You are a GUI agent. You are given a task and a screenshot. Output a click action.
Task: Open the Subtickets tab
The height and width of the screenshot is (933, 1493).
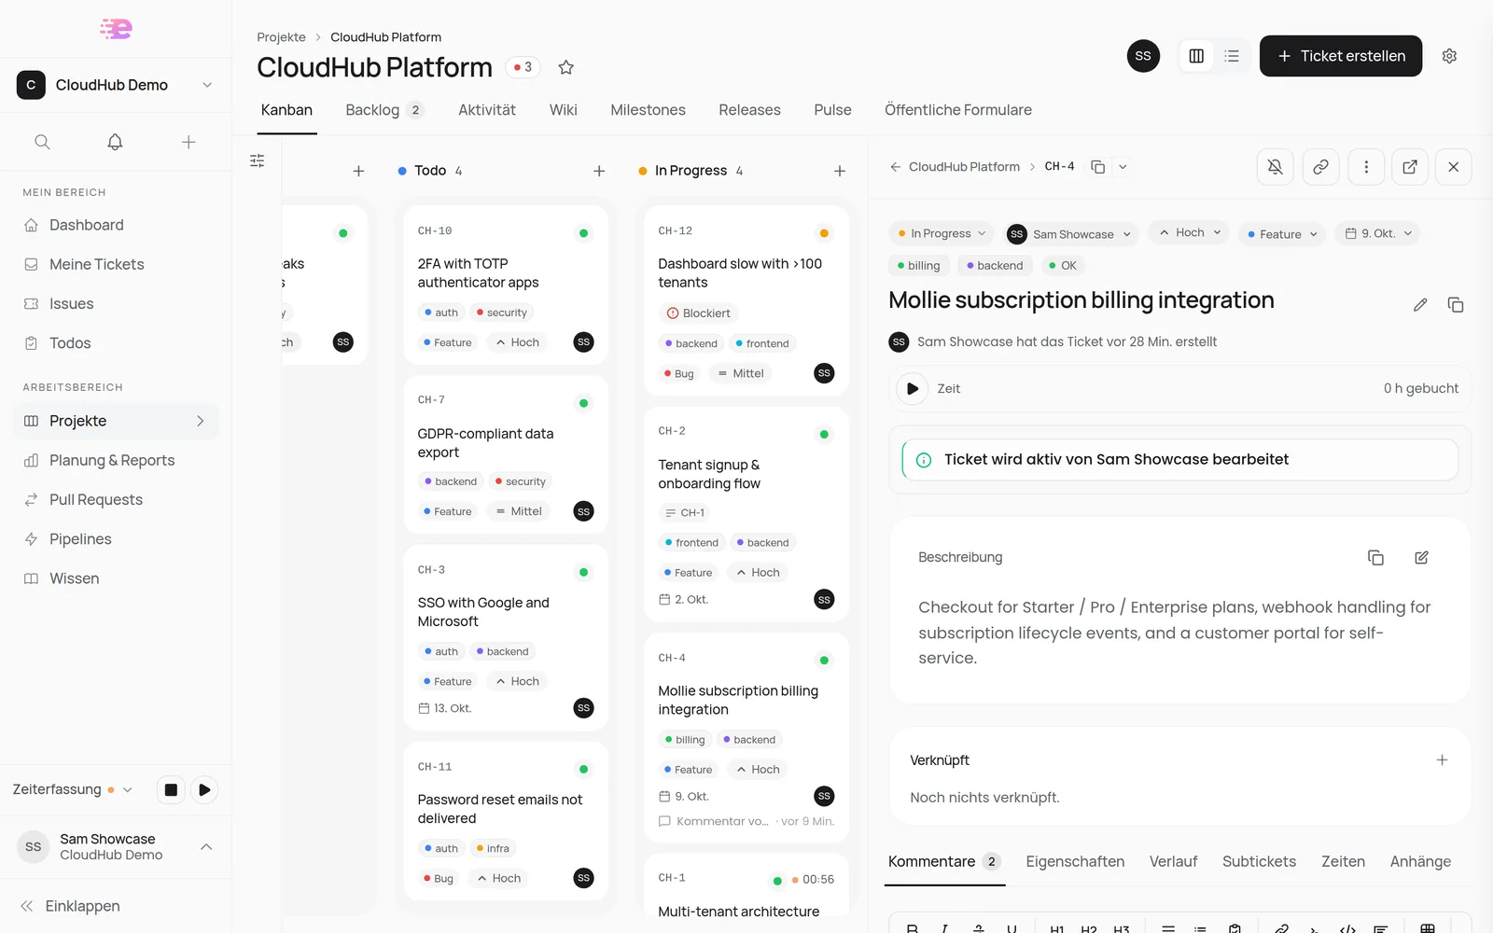pos(1259,861)
